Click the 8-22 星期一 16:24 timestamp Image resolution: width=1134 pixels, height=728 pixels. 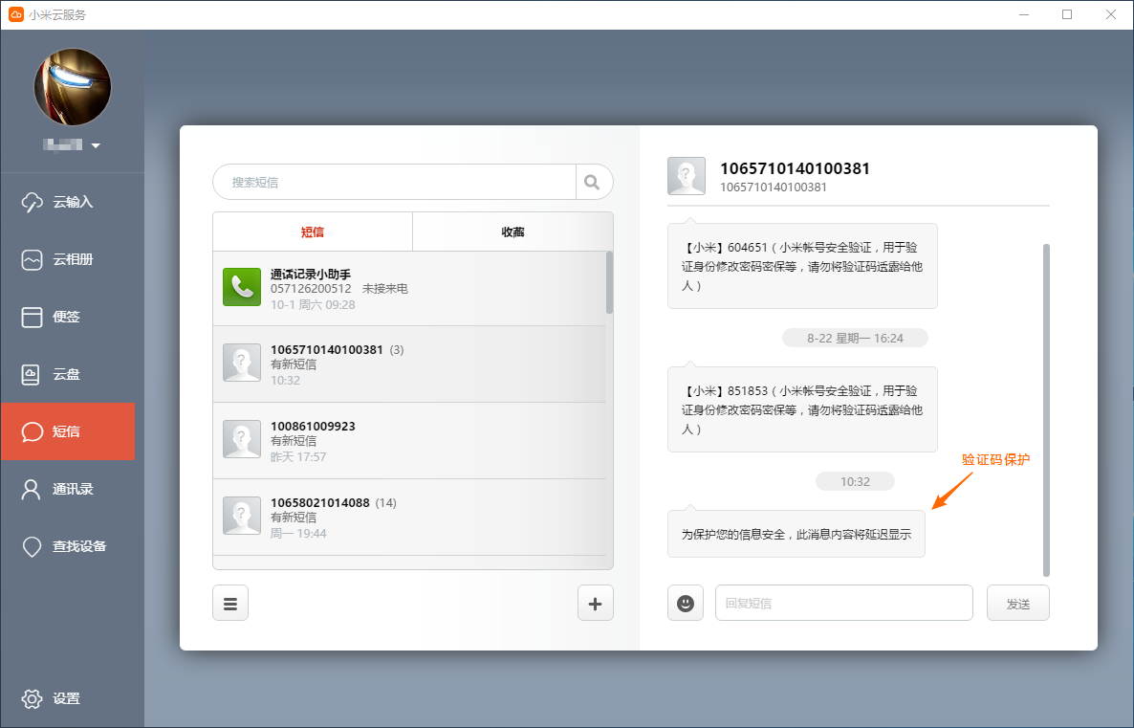coord(855,338)
